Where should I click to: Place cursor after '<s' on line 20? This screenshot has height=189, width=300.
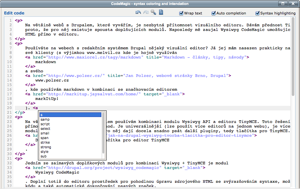[x=38, y=108]
